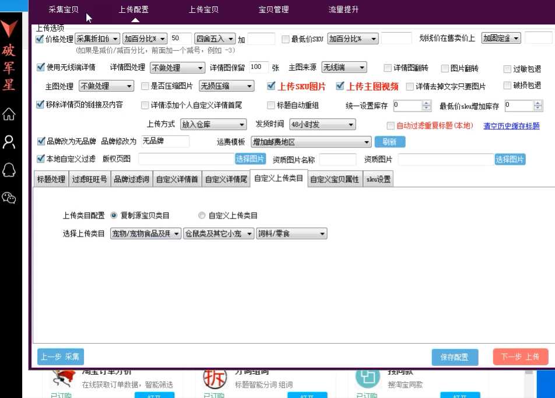The image size is (555, 398).
Task: Switch to the 标题处理 tab
Action: point(51,179)
